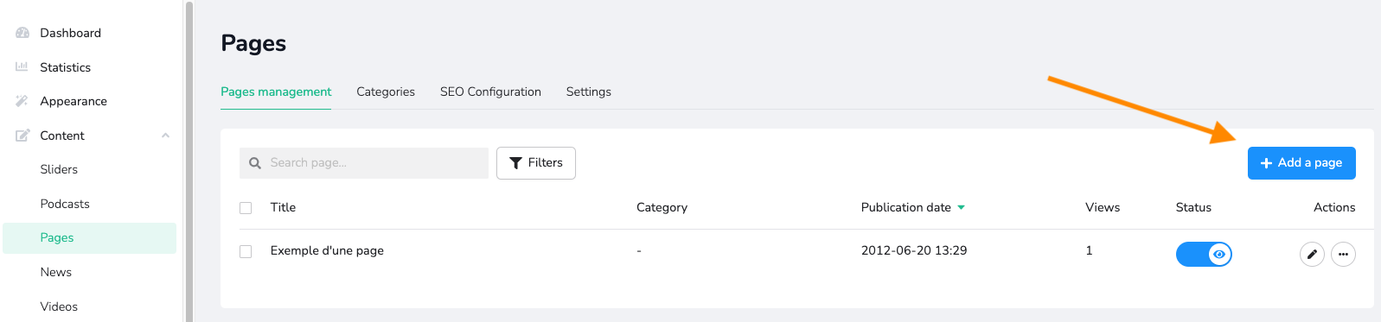Switch to the Categories tab
This screenshot has height=322, width=1381.
(386, 92)
